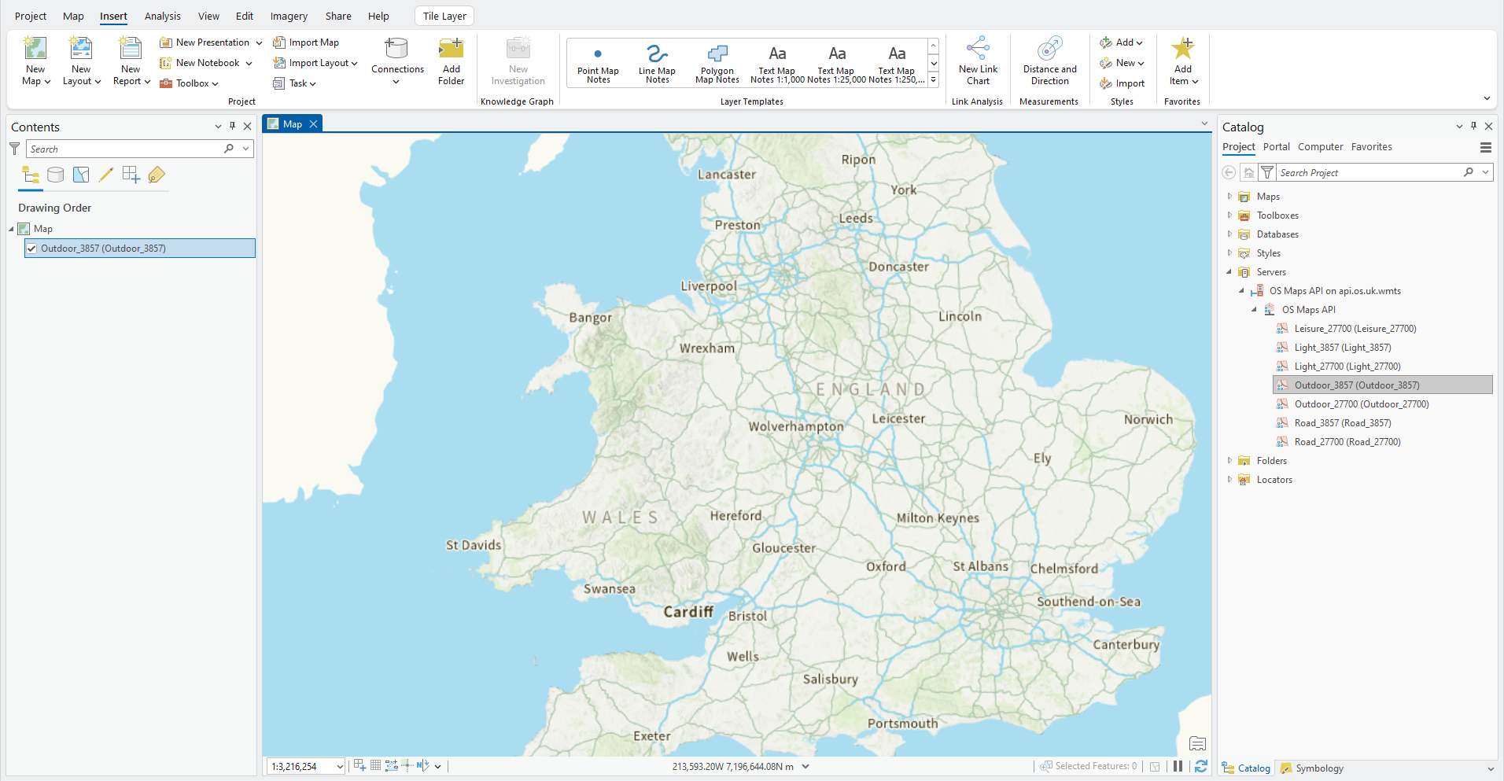
Task: Click the New Link Chart icon
Action: click(x=978, y=50)
